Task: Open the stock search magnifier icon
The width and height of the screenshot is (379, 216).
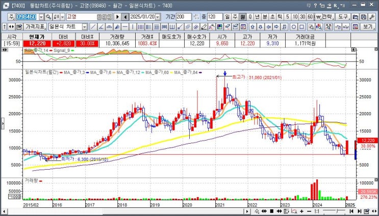Action: coord(48,17)
